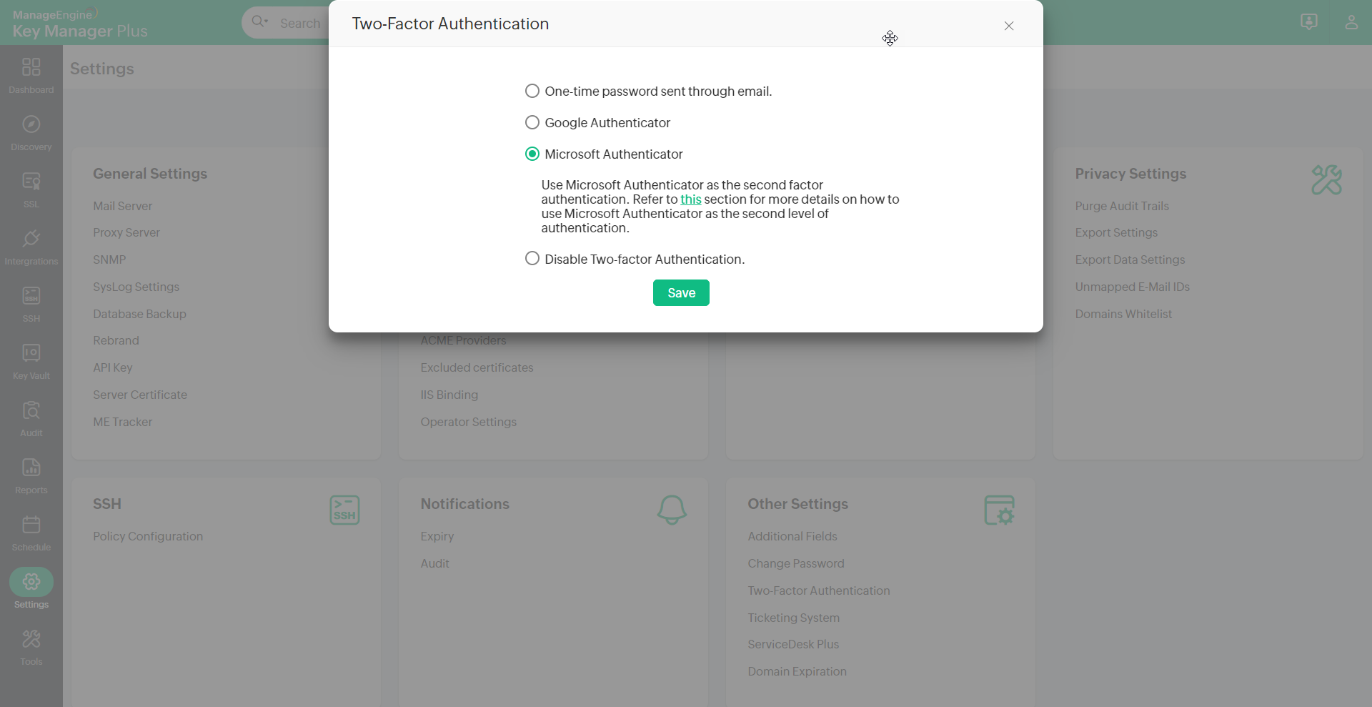Select one-time password through email option

tap(532, 91)
